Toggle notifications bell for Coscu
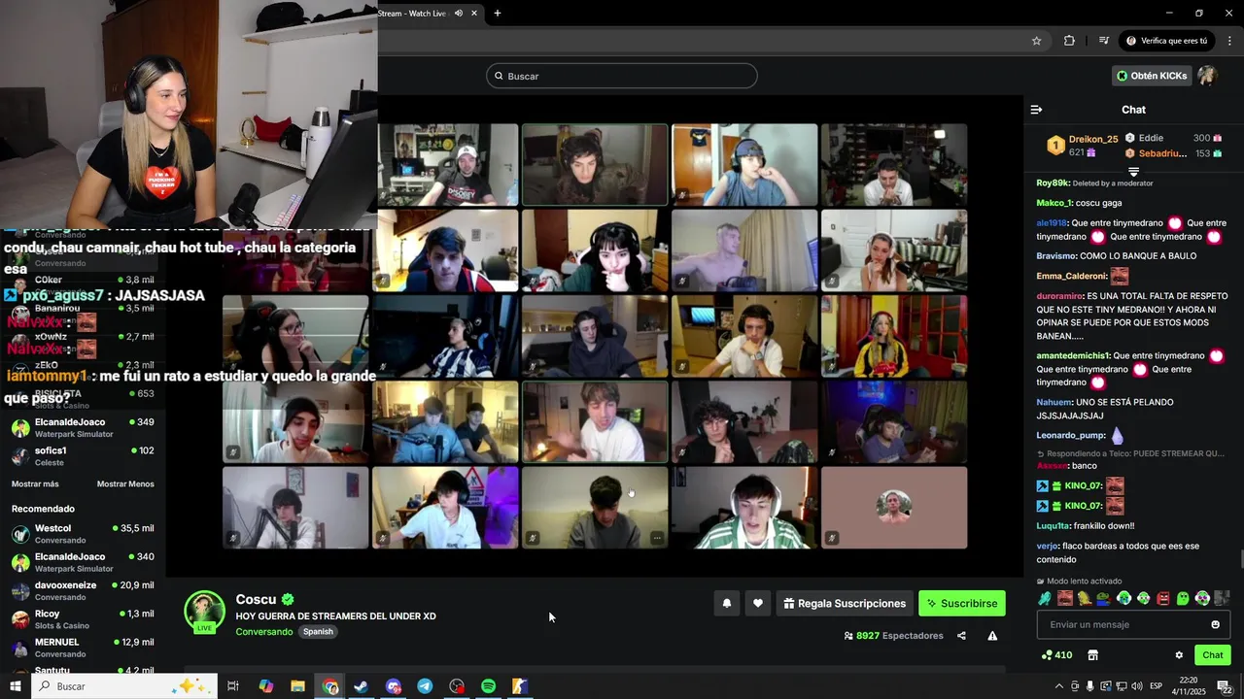The width and height of the screenshot is (1244, 699). [x=726, y=603]
